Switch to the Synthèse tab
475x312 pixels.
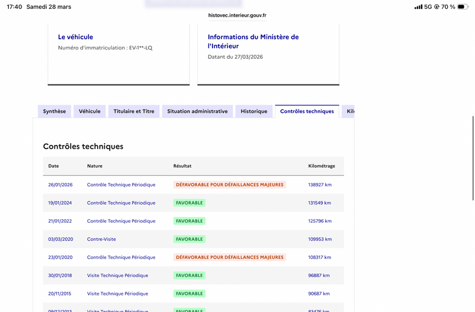[55, 111]
